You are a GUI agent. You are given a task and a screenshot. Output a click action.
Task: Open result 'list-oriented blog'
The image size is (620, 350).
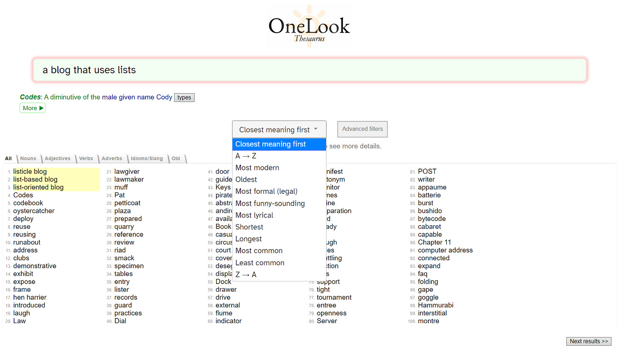coord(38,187)
